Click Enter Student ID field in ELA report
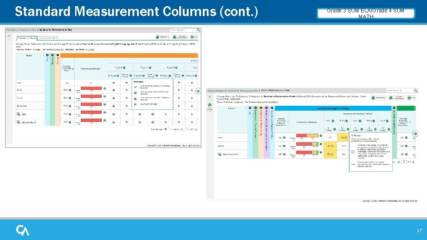Screen dimensions: 427x240 point(183,30)
